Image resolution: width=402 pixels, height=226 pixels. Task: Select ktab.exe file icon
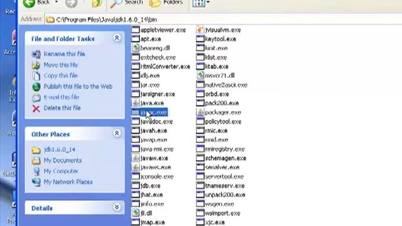(200, 67)
